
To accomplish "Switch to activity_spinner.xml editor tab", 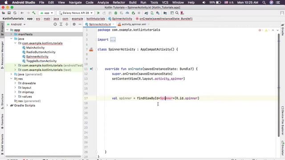I will coord(134,24).
